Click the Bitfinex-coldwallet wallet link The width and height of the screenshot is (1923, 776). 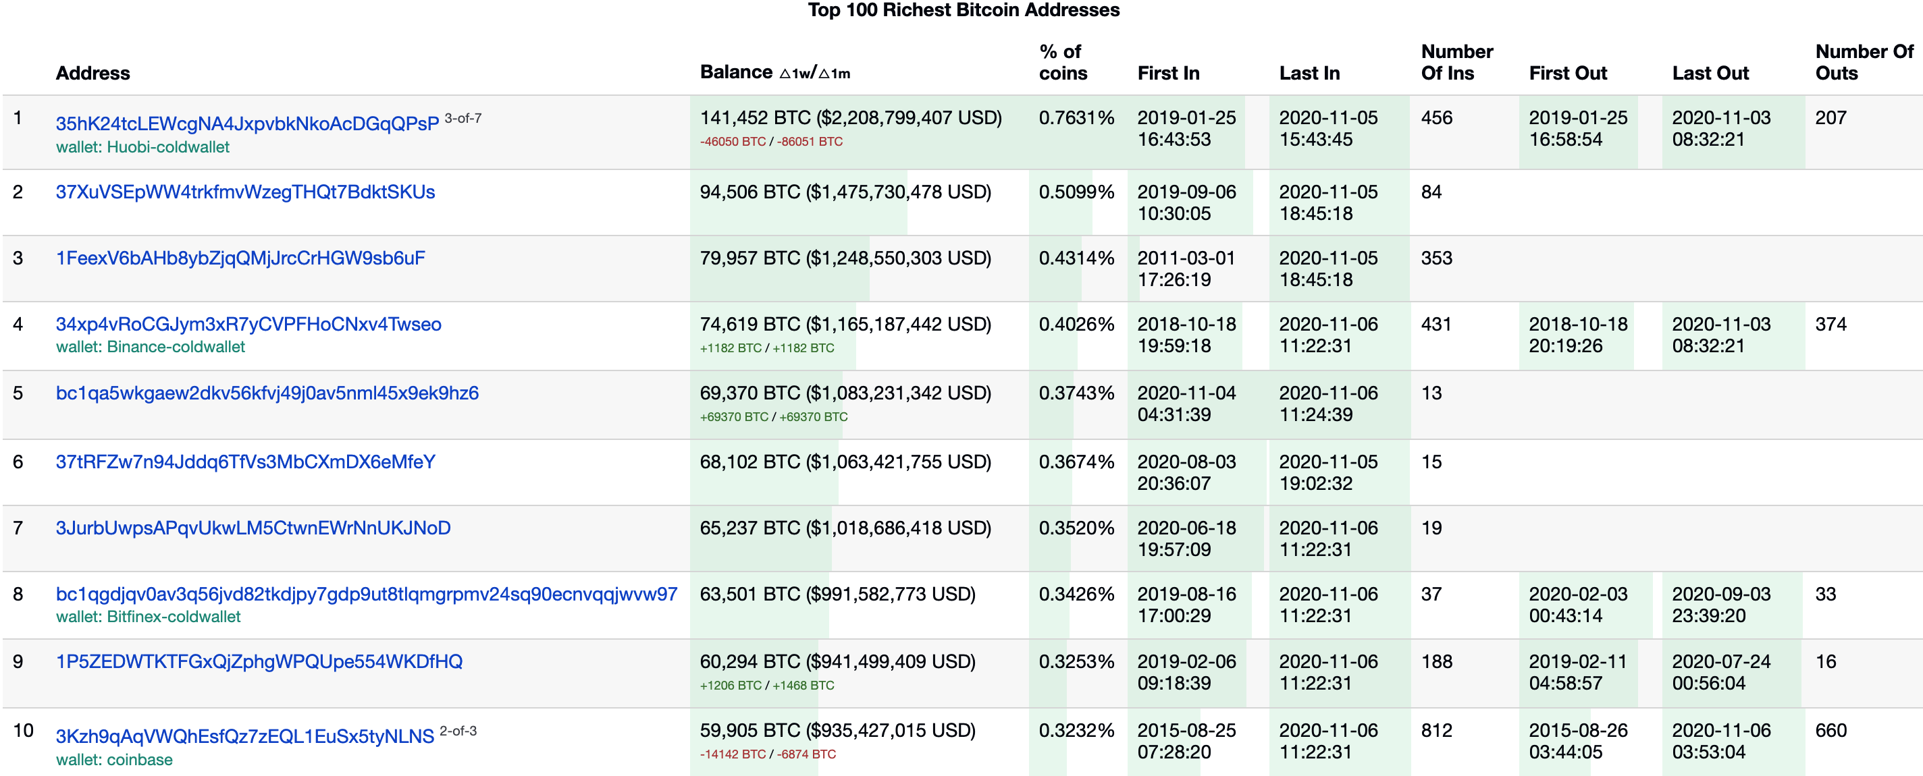coord(173,617)
